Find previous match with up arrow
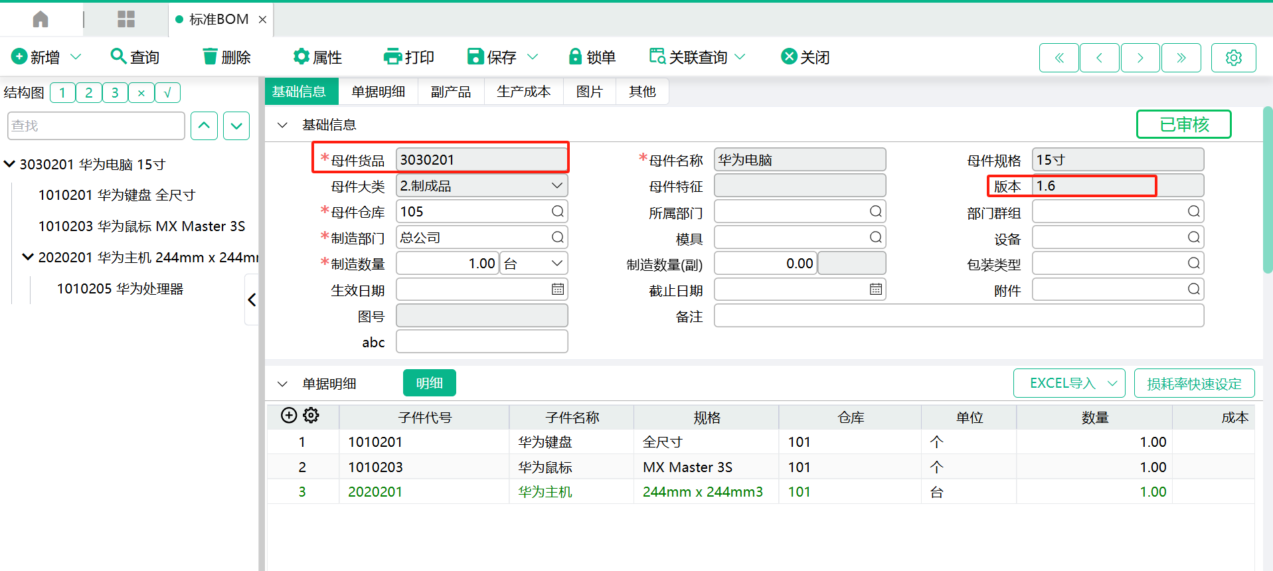Viewport: 1273px width, 571px height. 204,125
